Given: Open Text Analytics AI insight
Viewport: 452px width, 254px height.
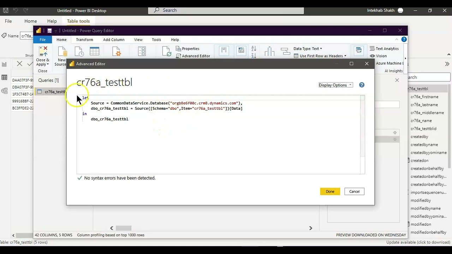Looking at the screenshot, I should [384, 49].
